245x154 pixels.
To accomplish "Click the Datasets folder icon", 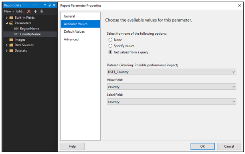I will click(x=11, y=51).
